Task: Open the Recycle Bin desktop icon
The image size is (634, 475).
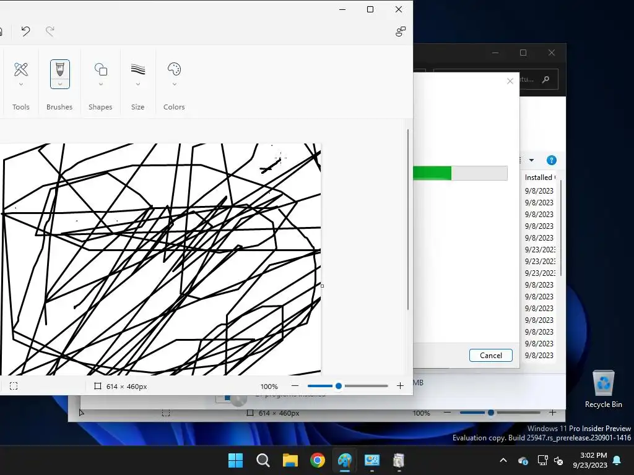Action: (603, 389)
